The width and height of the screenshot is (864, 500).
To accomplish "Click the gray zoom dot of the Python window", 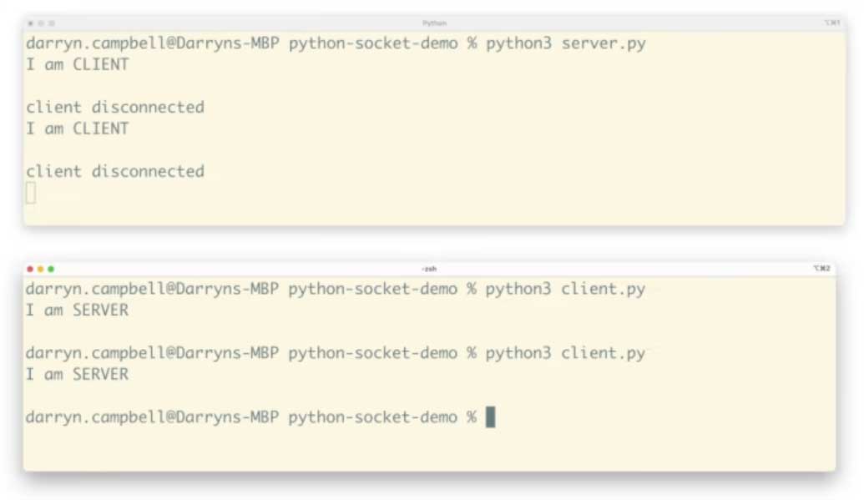I will tap(51, 23).
